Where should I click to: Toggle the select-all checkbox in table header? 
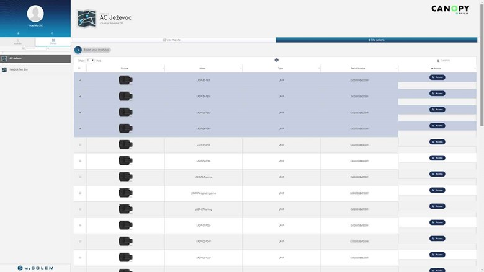click(x=80, y=68)
